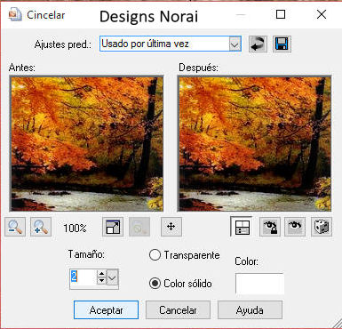Open the Tamaño slider dropdown arrow
The width and height of the screenshot is (342, 329).
[x=112, y=277]
